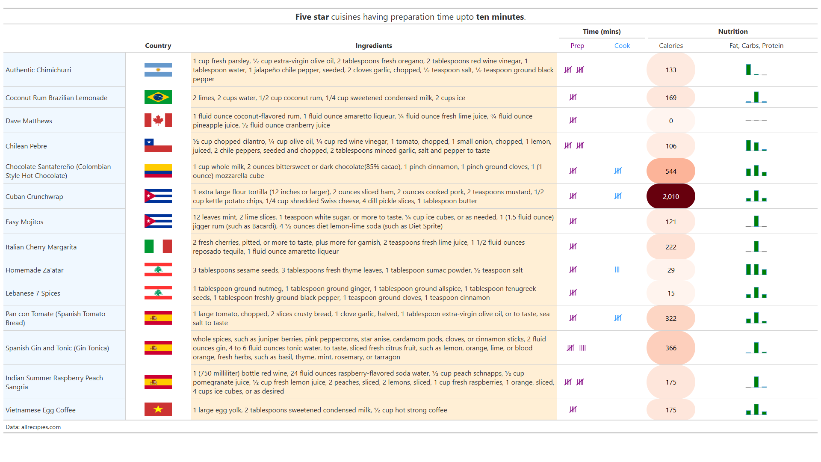Expand the Nutrition column header
Image resolution: width=821 pixels, height=462 pixels.
tap(733, 31)
